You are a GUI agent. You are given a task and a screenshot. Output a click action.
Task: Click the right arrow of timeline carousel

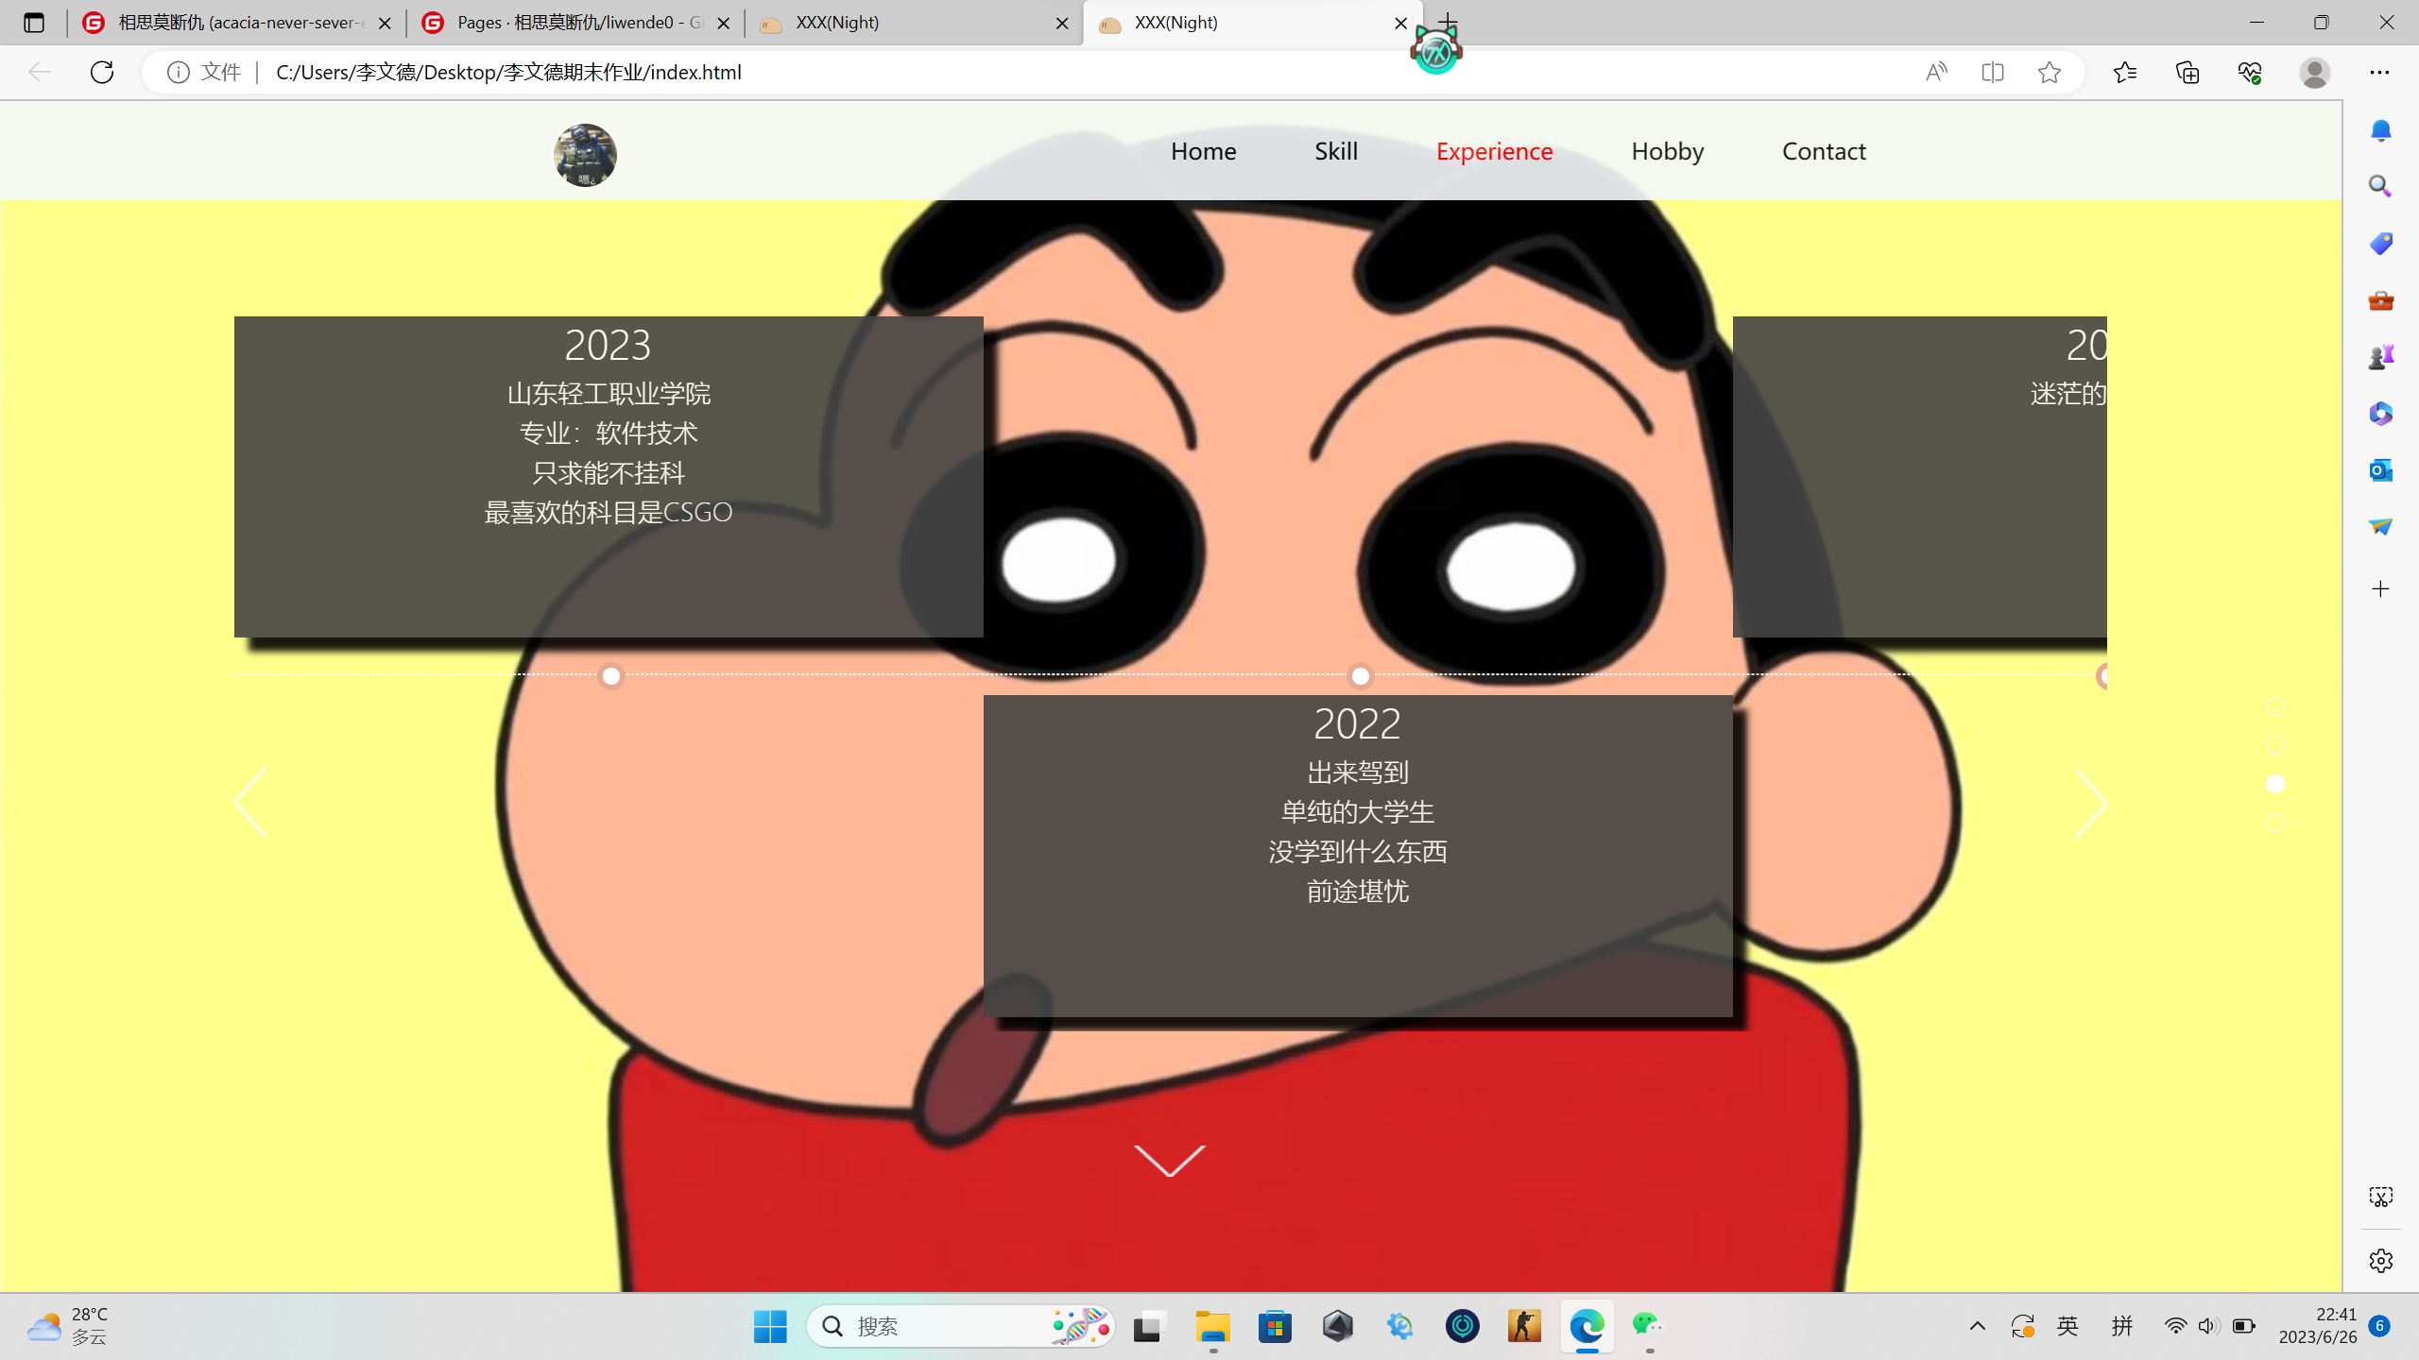pos(2090,804)
